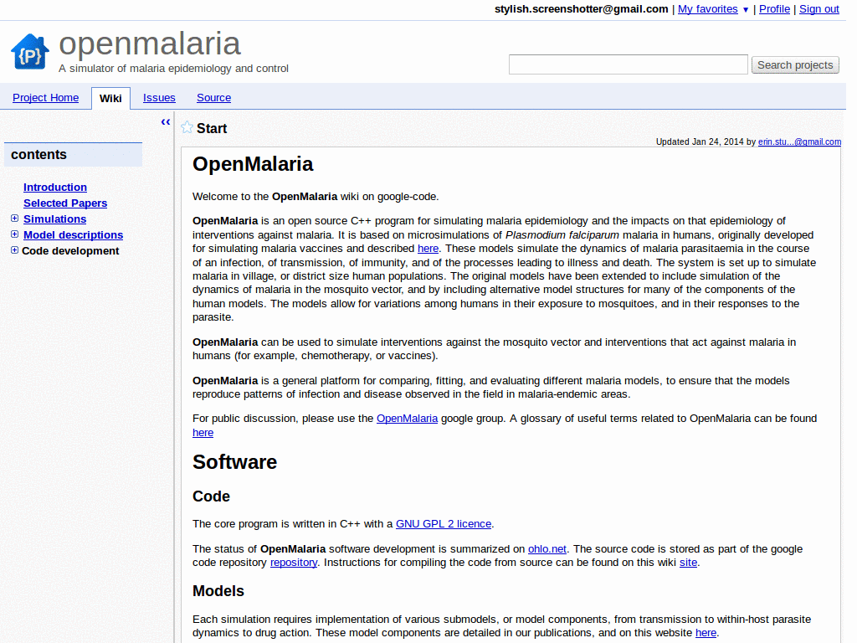Open the repository link

click(294, 563)
